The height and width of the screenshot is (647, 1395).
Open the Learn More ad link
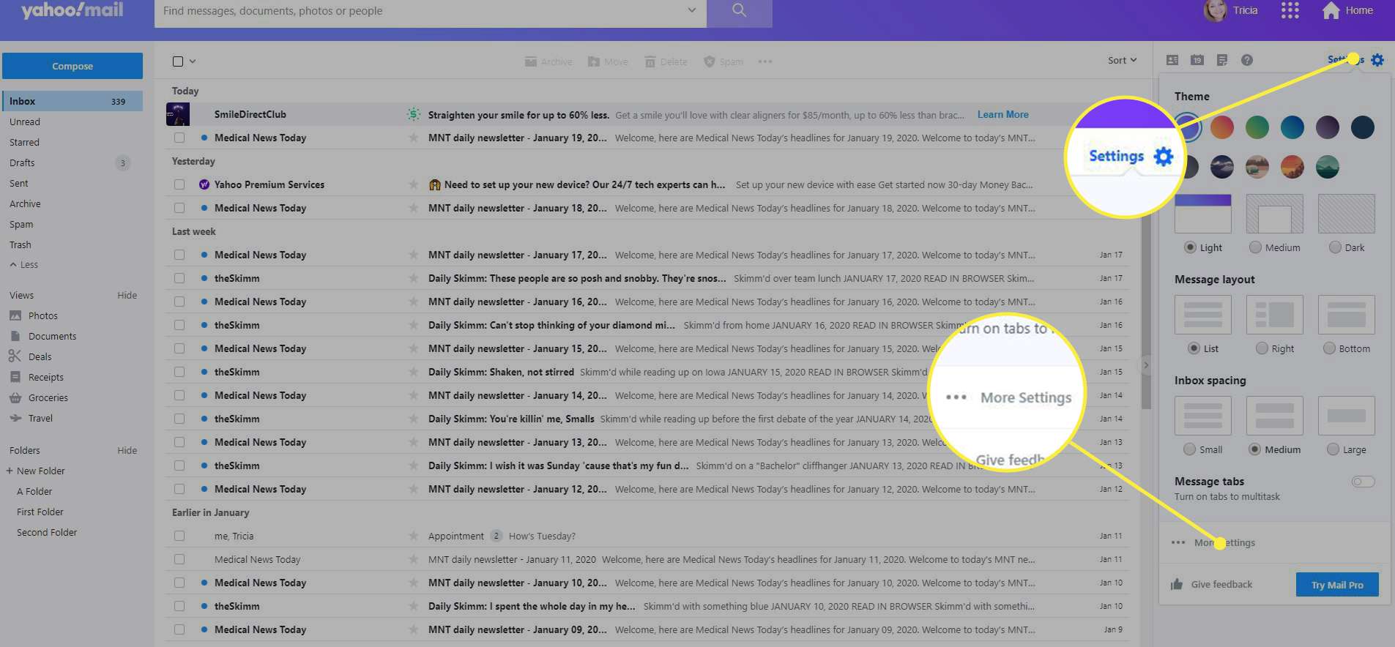point(1002,114)
